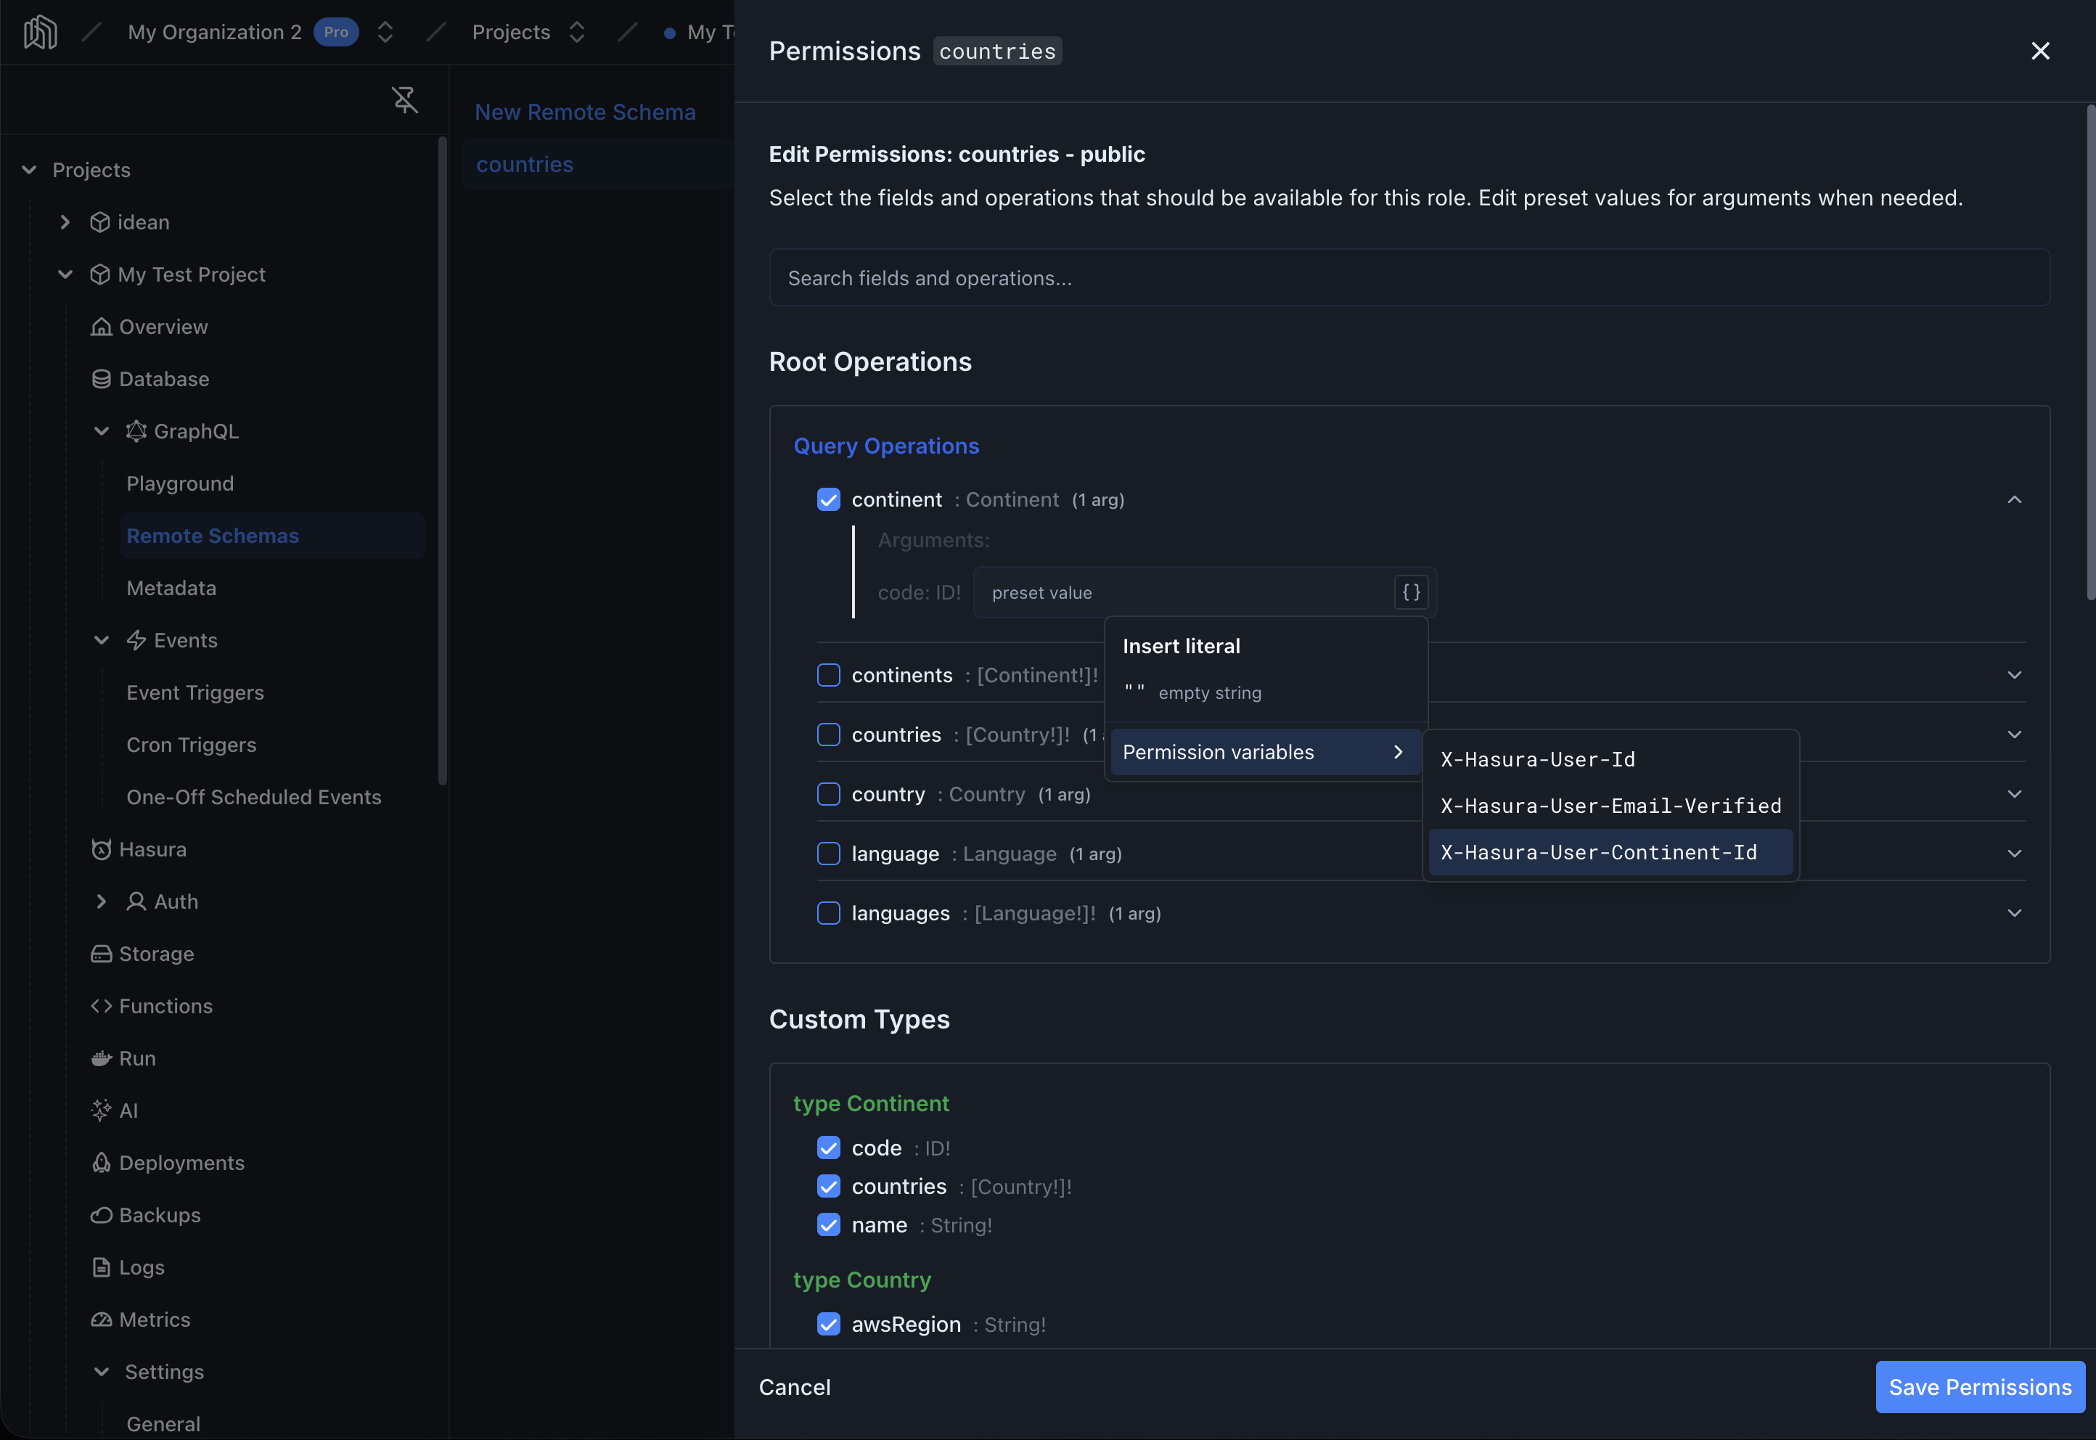Viewport: 2096px width, 1440px height.
Task: Open the Projects switcher dropdown
Action: [x=576, y=33]
